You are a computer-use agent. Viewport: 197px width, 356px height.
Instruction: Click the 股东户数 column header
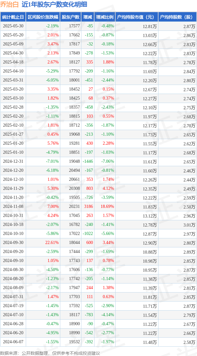[71, 17]
